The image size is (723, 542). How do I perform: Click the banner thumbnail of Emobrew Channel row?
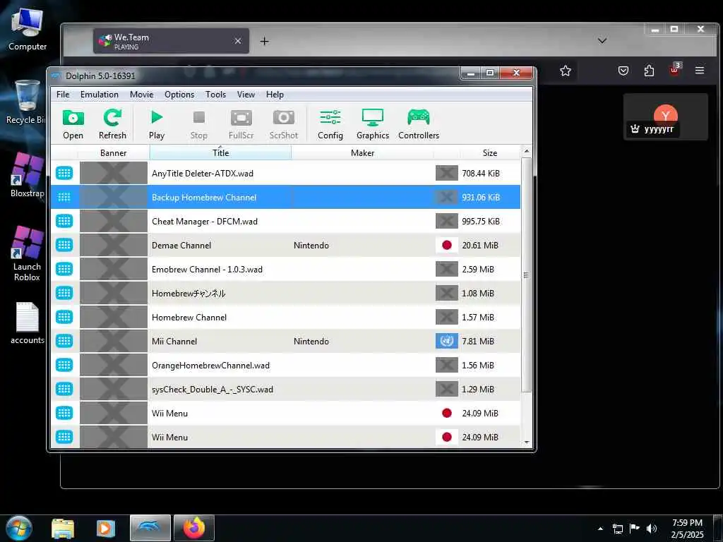point(114,269)
